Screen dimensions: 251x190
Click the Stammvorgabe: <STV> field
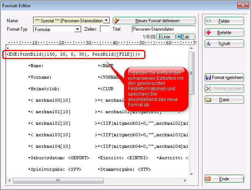pos(124,169)
